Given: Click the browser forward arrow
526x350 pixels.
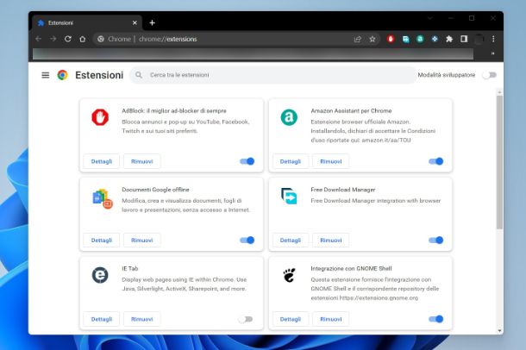Looking at the screenshot, I should pyautogui.click(x=53, y=39).
